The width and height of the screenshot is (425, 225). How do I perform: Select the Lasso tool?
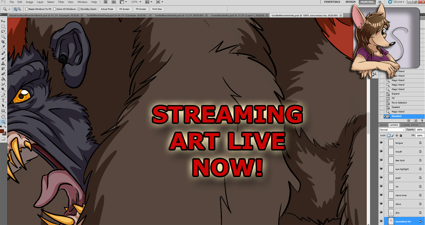tap(3, 31)
